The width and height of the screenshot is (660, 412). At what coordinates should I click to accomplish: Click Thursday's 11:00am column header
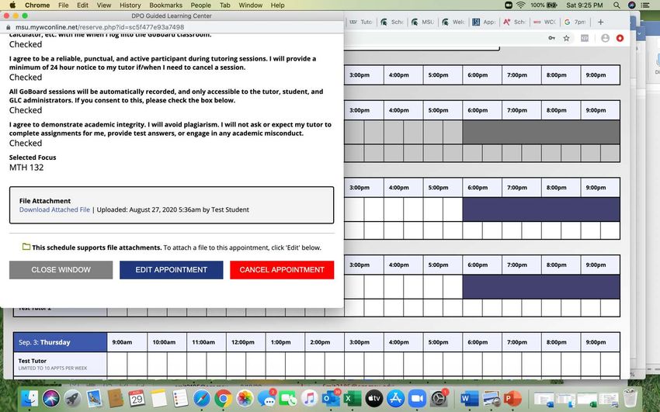click(x=207, y=342)
